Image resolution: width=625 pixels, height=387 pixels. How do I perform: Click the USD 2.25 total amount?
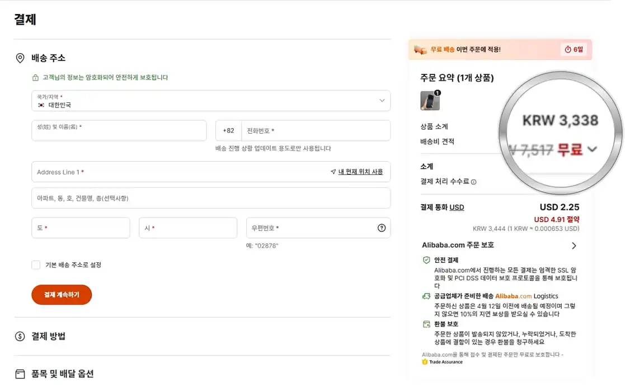coord(559,207)
